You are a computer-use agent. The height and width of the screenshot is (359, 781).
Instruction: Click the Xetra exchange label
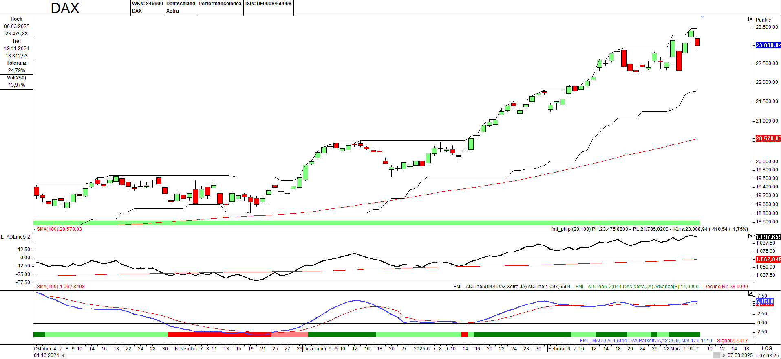coord(172,11)
